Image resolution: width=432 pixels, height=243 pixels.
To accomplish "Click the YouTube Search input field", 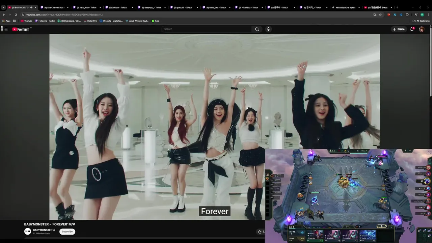I will click(x=207, y=29).
